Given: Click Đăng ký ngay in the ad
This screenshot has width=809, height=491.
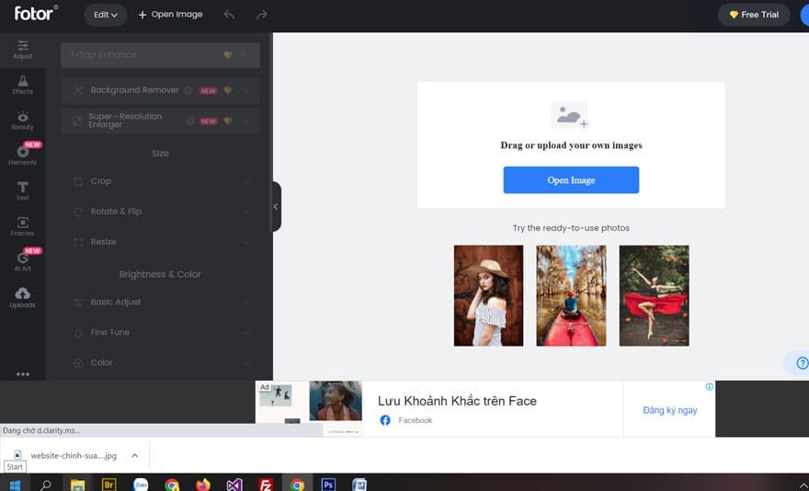Looking at the screenshot, I should (669, 410).
